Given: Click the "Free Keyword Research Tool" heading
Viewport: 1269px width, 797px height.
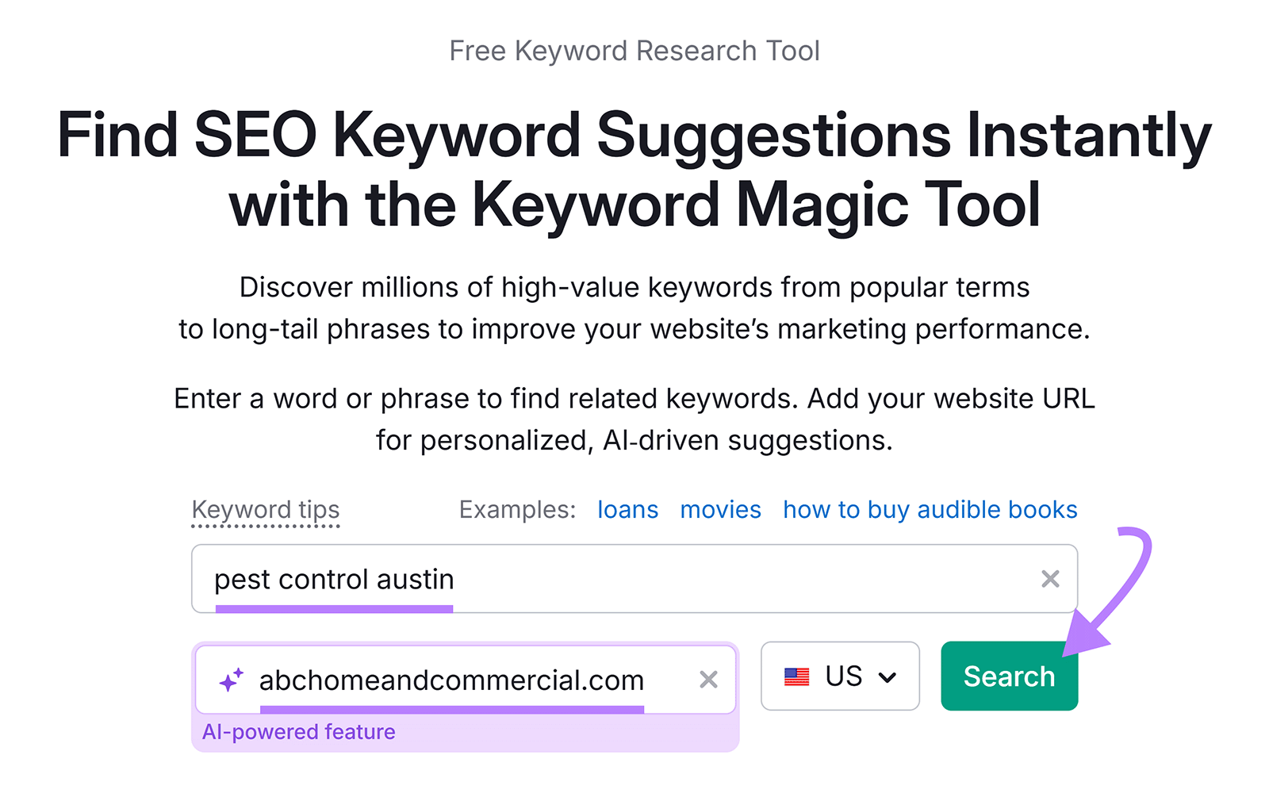Looking at the screenshot, I should [x=634, y=50].
